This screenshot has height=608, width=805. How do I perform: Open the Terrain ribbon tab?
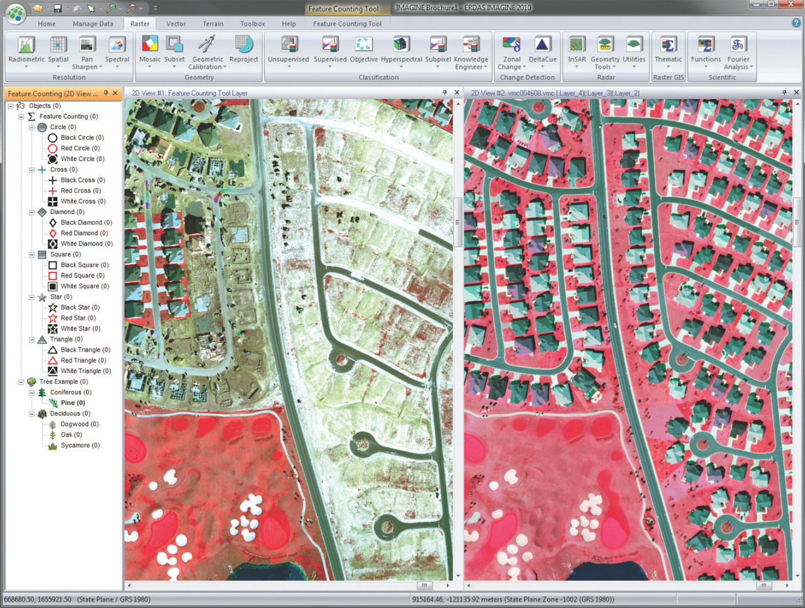213,24
